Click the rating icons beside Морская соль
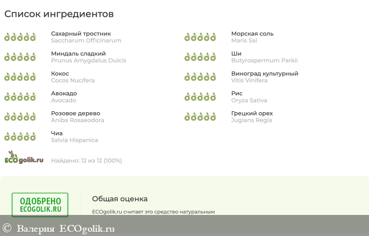 point(200,37)
